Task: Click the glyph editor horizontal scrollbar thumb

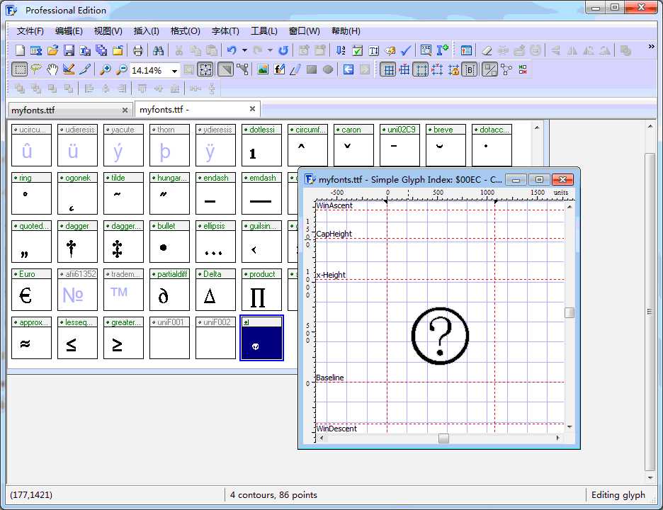Action: tap(443, 438)
